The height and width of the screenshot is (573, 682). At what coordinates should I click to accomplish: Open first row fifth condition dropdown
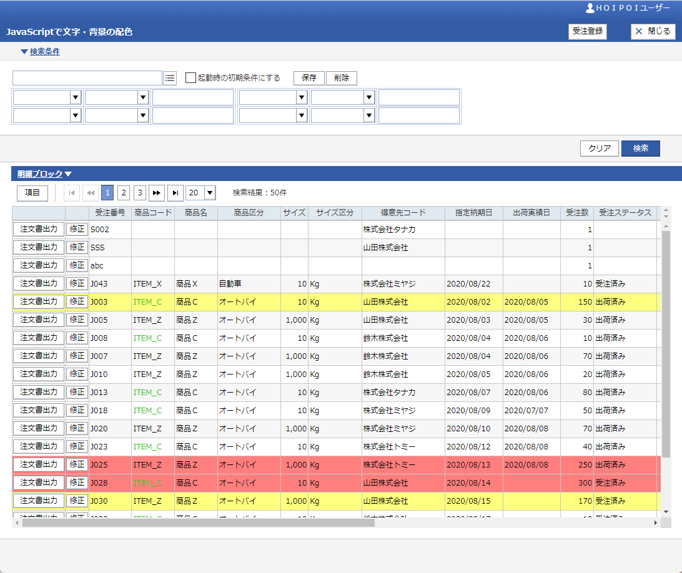pos(369,97)
